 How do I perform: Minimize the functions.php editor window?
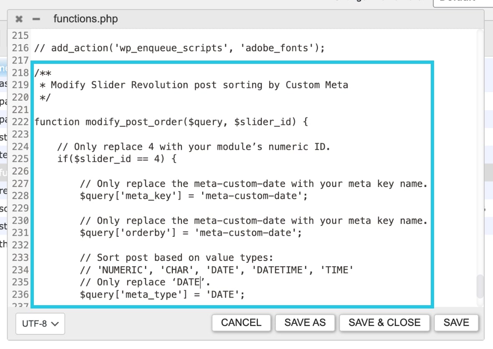tap(36, 19)
